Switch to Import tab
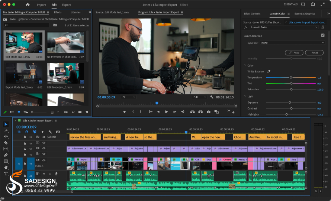 click(x=41, y=4)
